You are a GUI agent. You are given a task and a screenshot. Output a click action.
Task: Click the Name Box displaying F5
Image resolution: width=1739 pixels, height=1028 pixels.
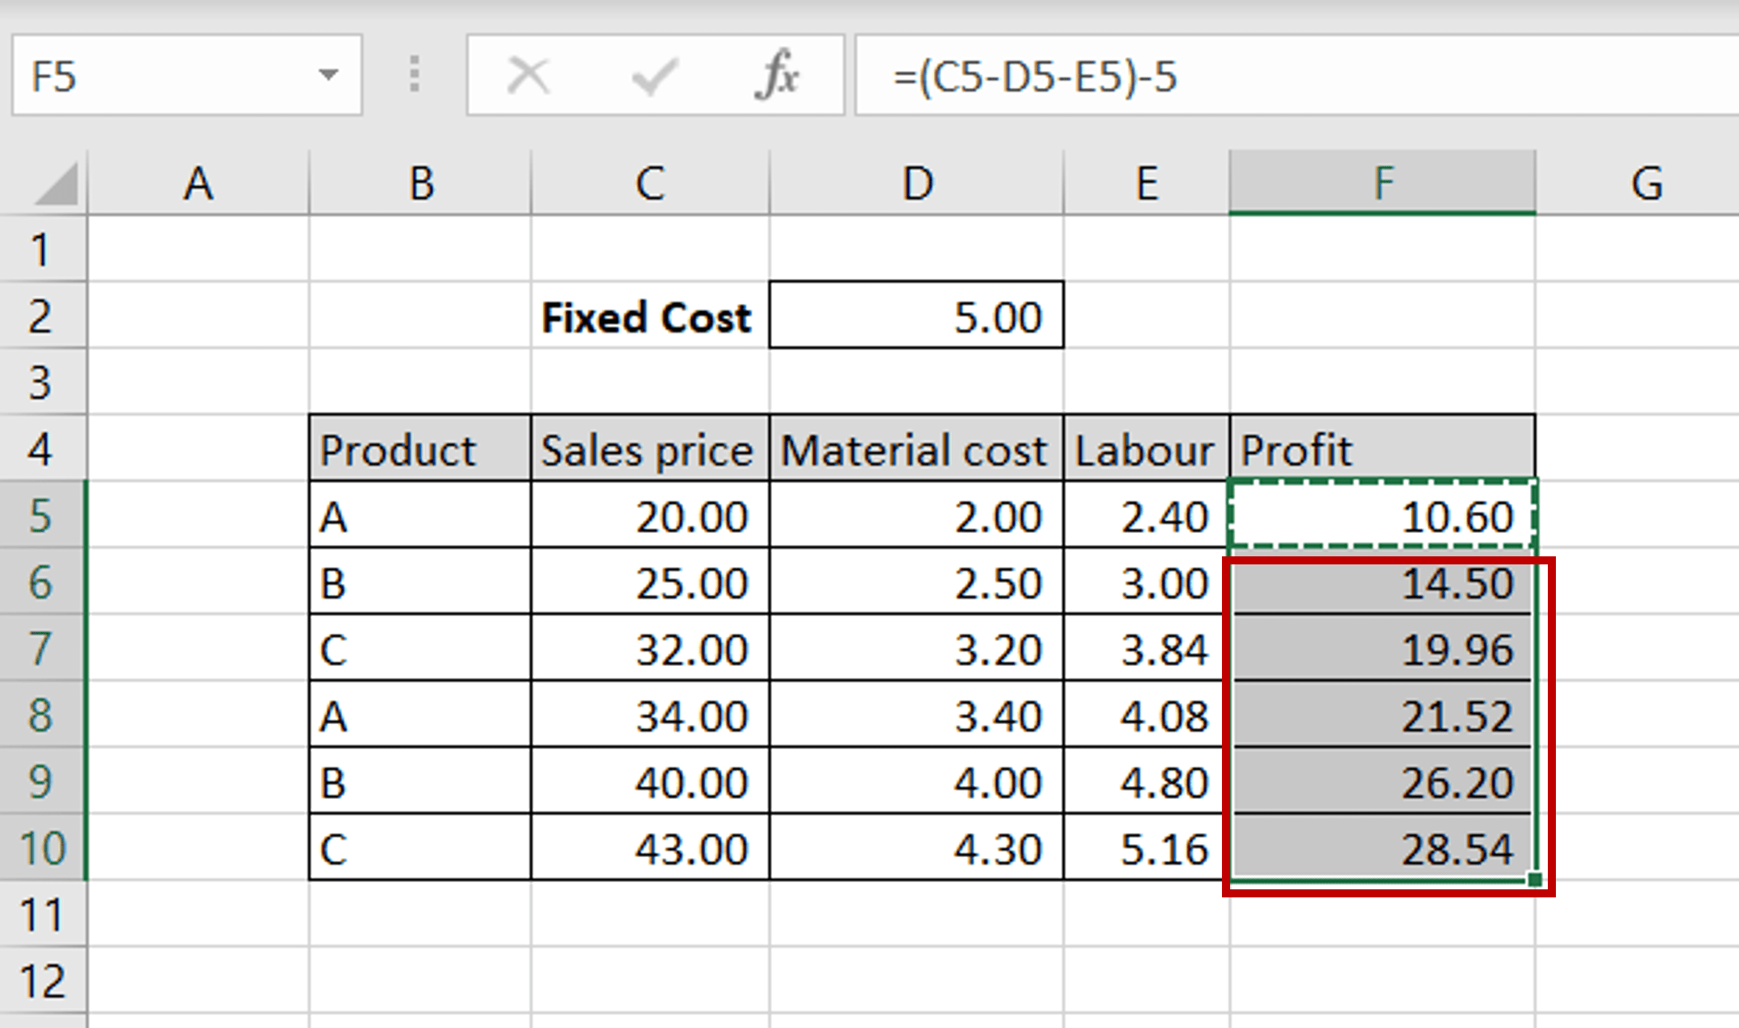[x=145, y=75]
